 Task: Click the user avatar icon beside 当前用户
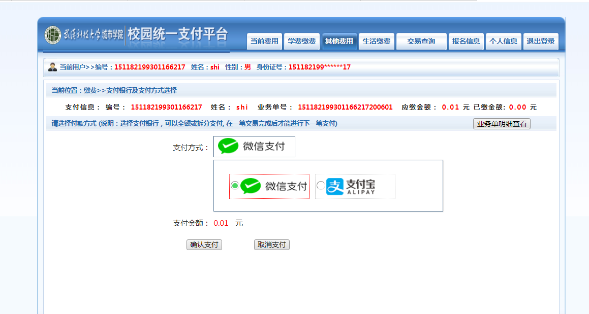click(52, 67)
